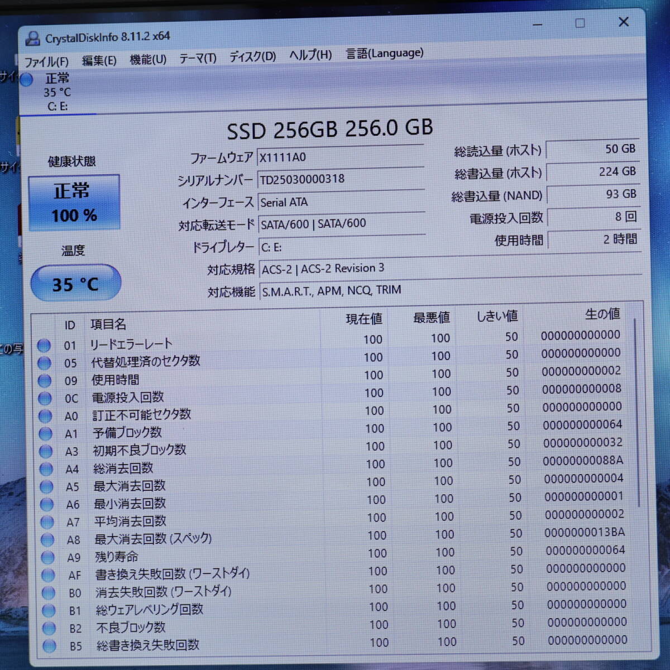Click the status orb for ID A9 残り寿命
The image size is (670, 670).
[x=48, y=558]
